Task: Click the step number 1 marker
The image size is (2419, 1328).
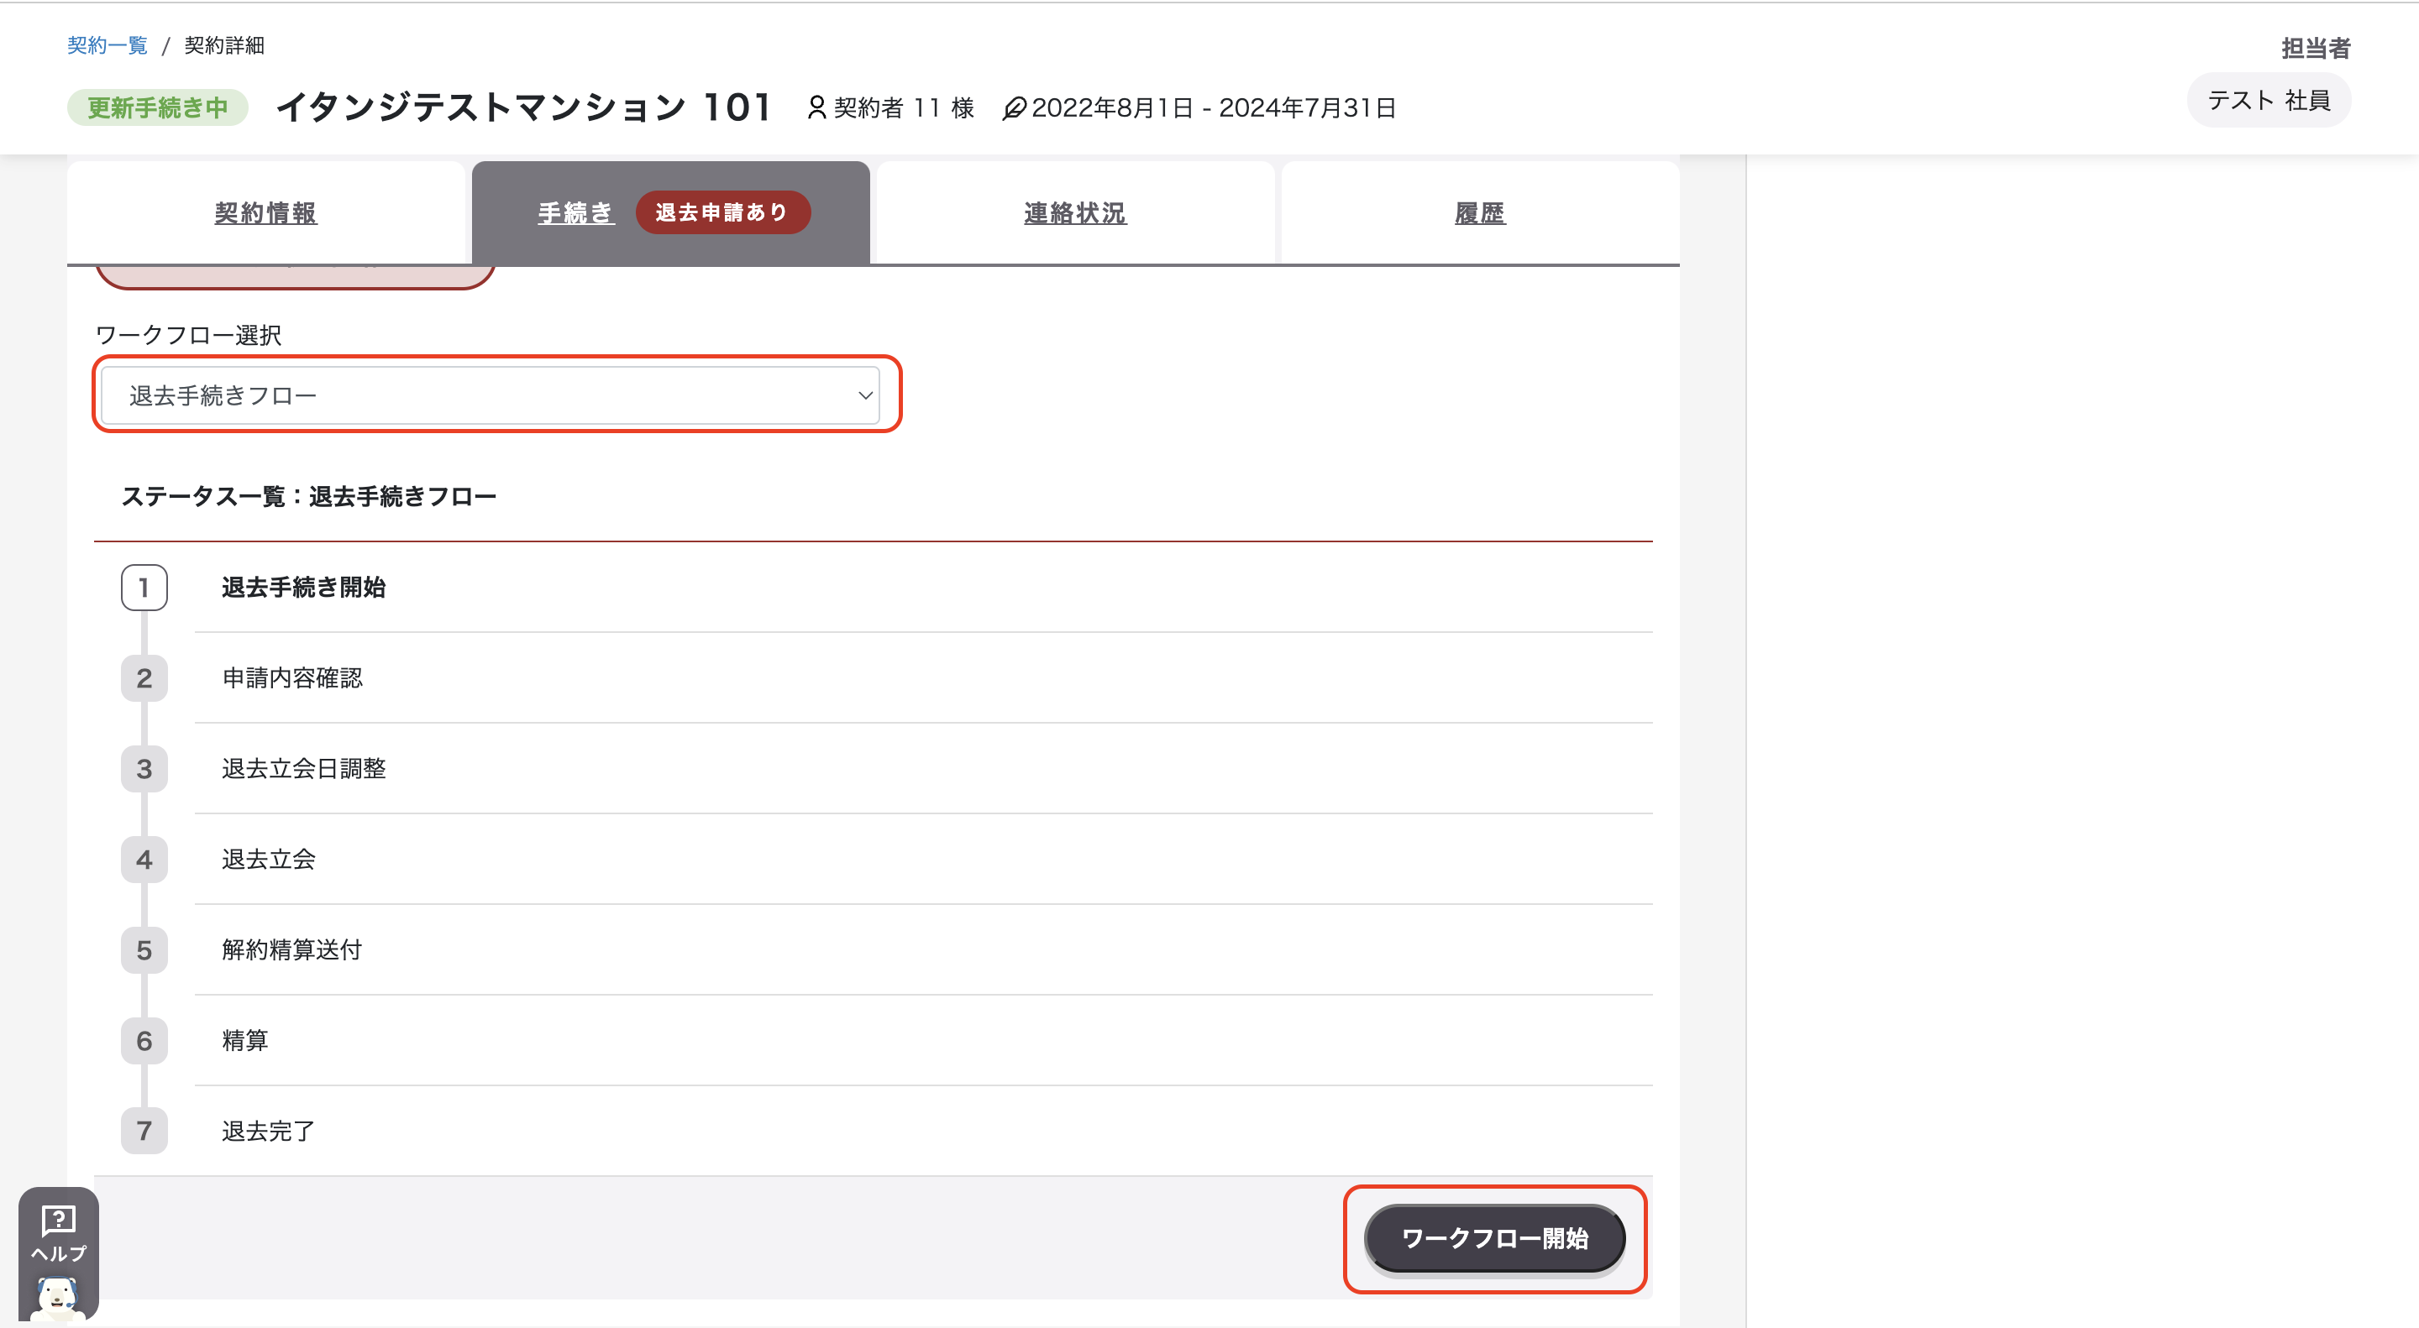Action: (144, 588)
